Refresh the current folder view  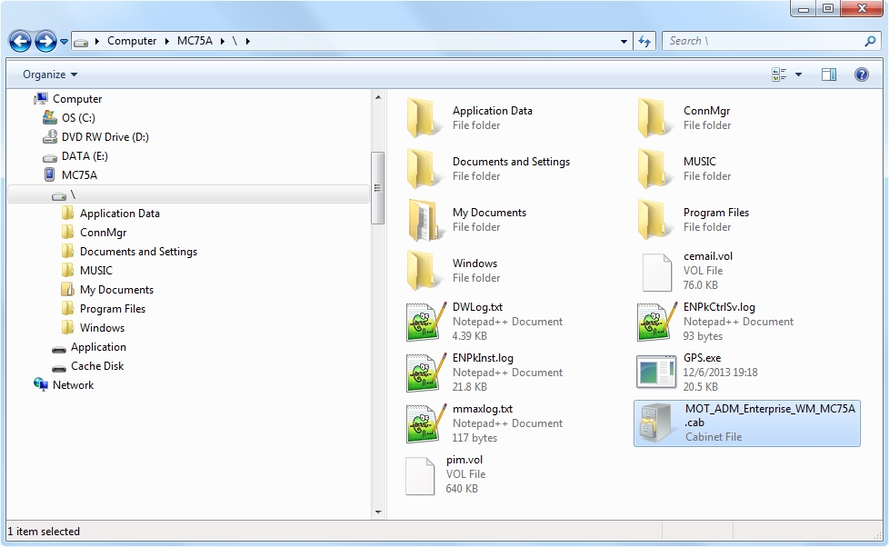644,41
